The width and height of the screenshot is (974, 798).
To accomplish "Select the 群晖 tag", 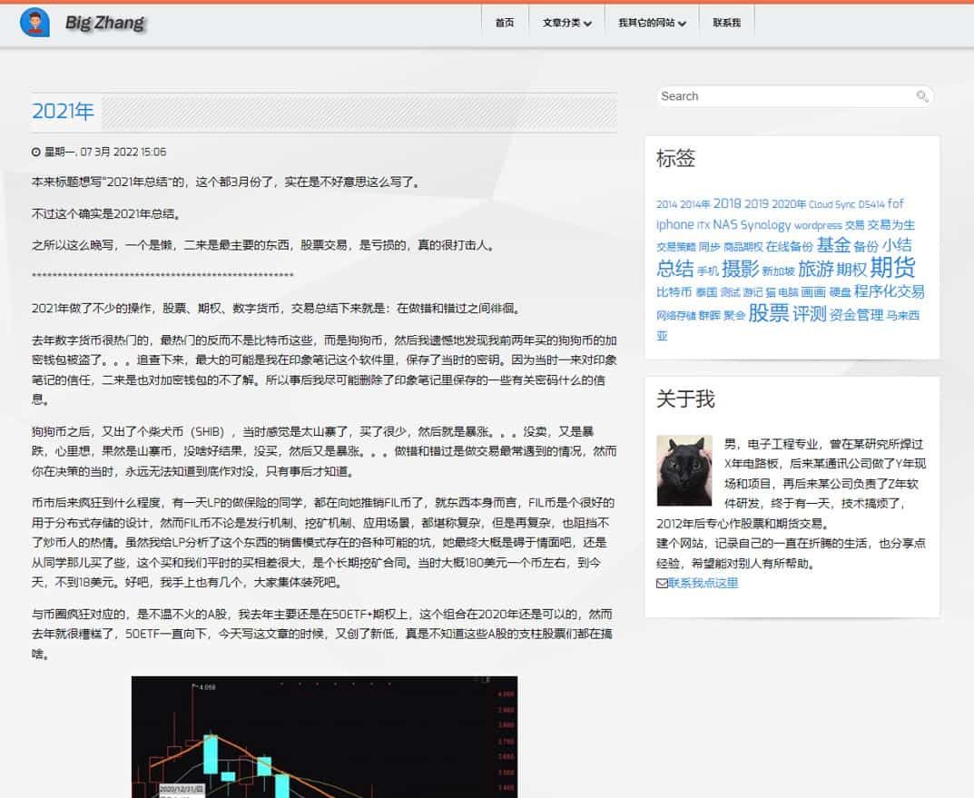I will pyautogui.click(x=709, y=315).
